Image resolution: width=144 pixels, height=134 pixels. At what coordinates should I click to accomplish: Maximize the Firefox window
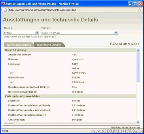(135, 4)
